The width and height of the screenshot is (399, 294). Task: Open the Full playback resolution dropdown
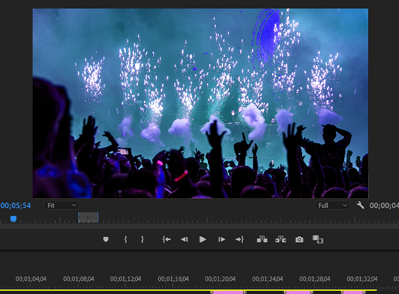(332, 205)
